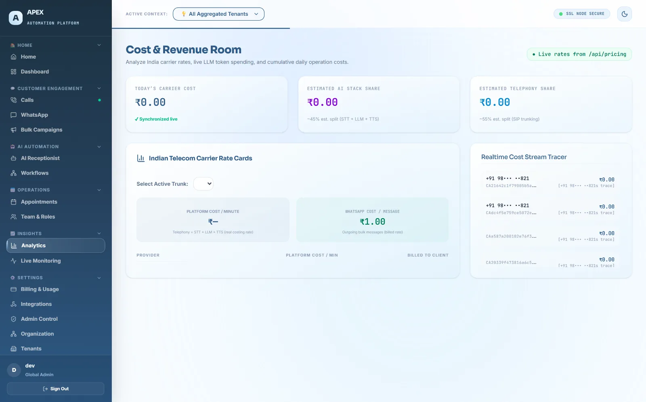Click trace entry CAdc4f5e759ce5072e
The height and width of the screenshot is (402, 646).
550,209
